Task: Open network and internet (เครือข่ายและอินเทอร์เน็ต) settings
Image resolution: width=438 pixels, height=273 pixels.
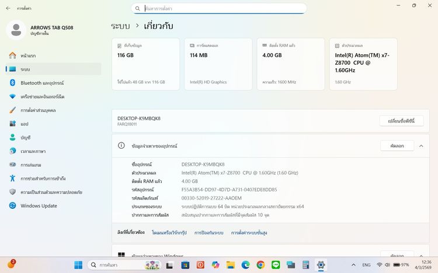Action: pos(42,96)
